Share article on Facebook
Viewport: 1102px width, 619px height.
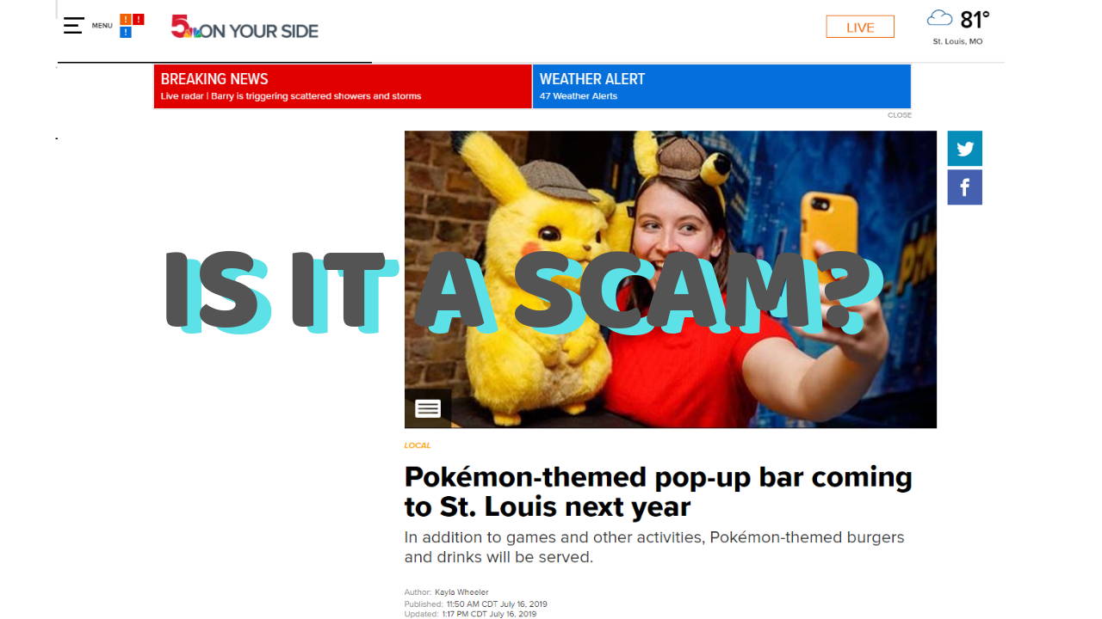(x=965, y=187)
